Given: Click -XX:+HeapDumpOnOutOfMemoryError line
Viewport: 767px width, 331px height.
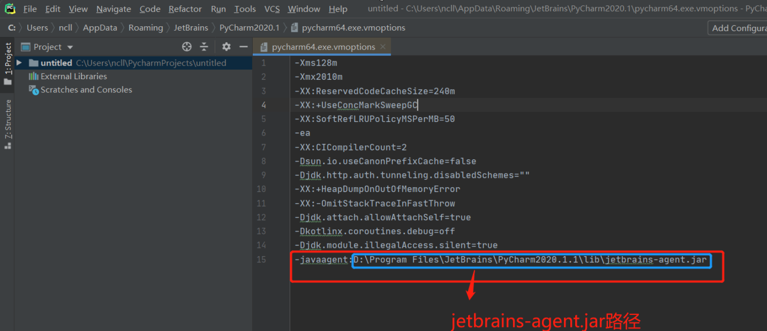Looking at the screenshot, I should click(x=377, y=189).
